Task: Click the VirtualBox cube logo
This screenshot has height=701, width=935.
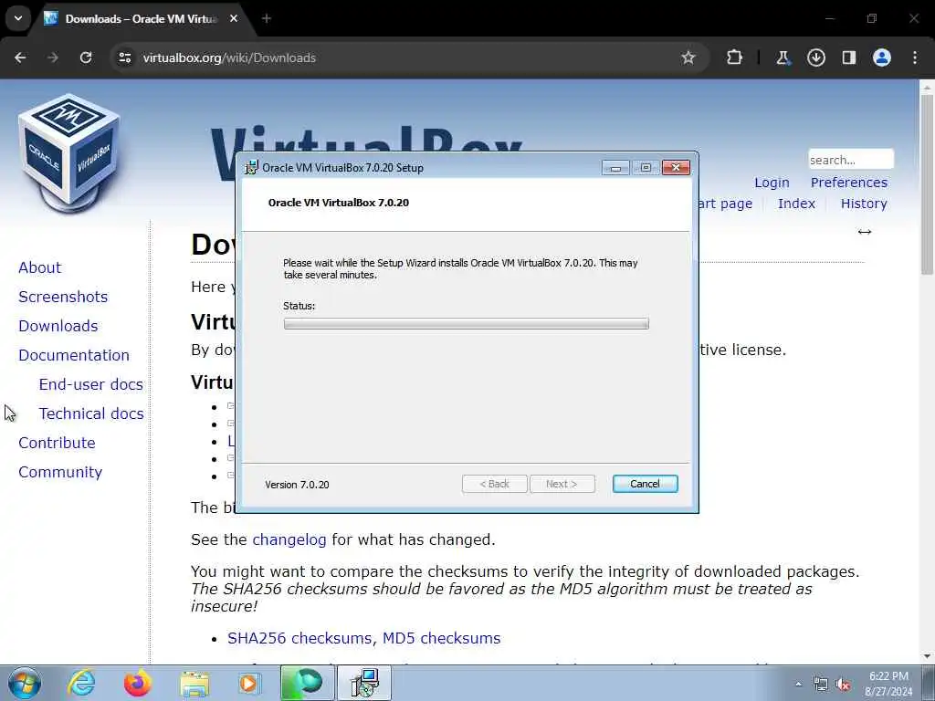Action: coord(69,152)
